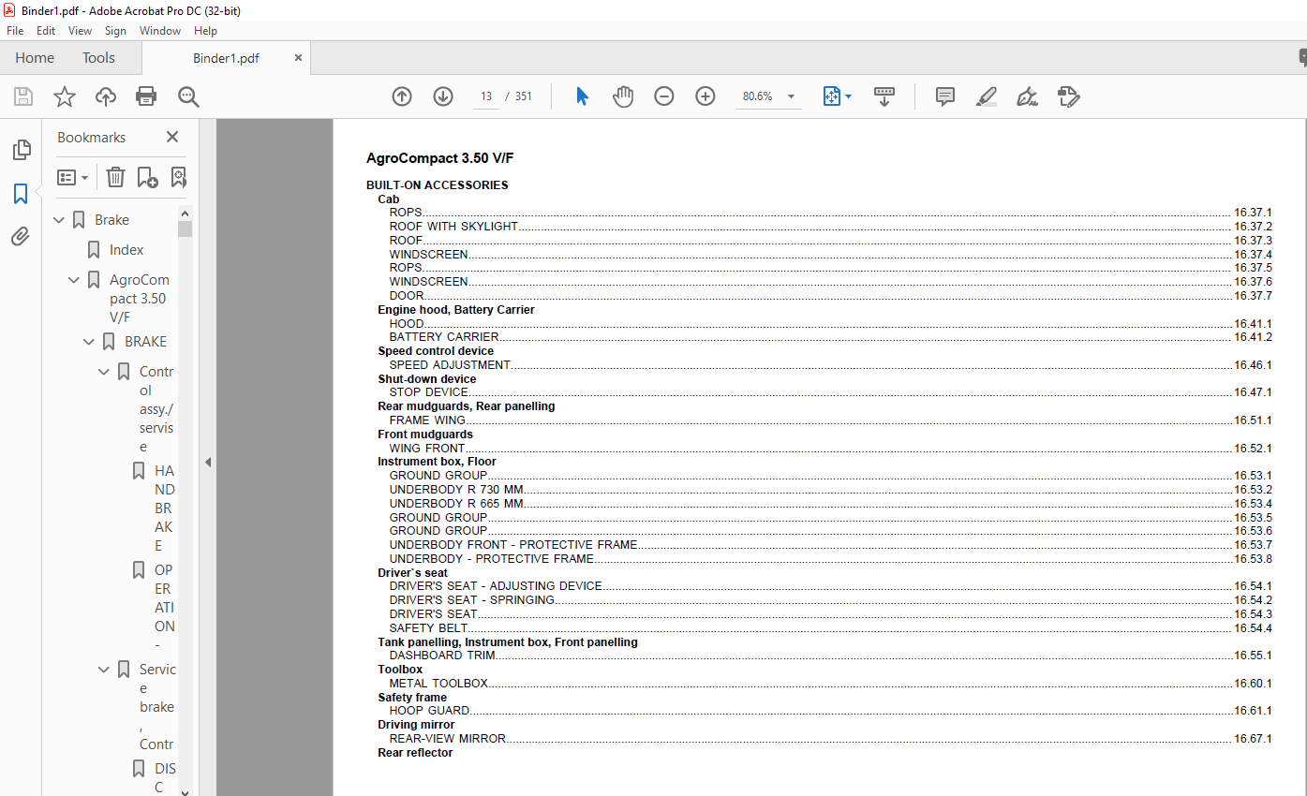Toggle the Bookmarks navigation pane icon
The image size is (1307, 796).
pos(21,194)
